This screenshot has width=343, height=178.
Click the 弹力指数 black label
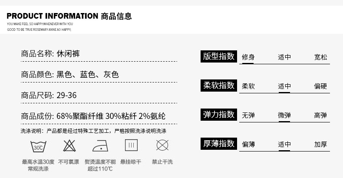[219, 115]
